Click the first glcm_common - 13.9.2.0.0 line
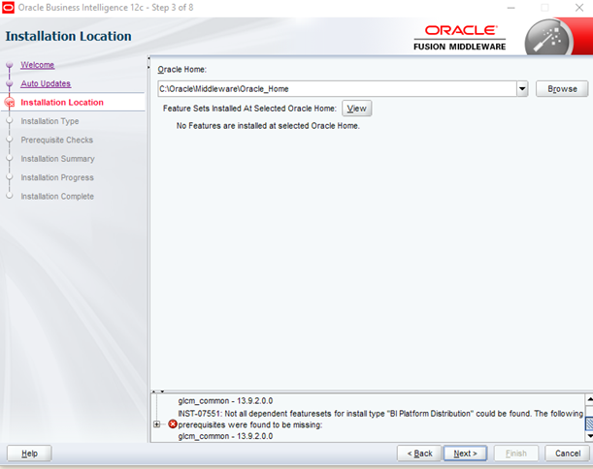The image size is (593, 469). [225, 401]
